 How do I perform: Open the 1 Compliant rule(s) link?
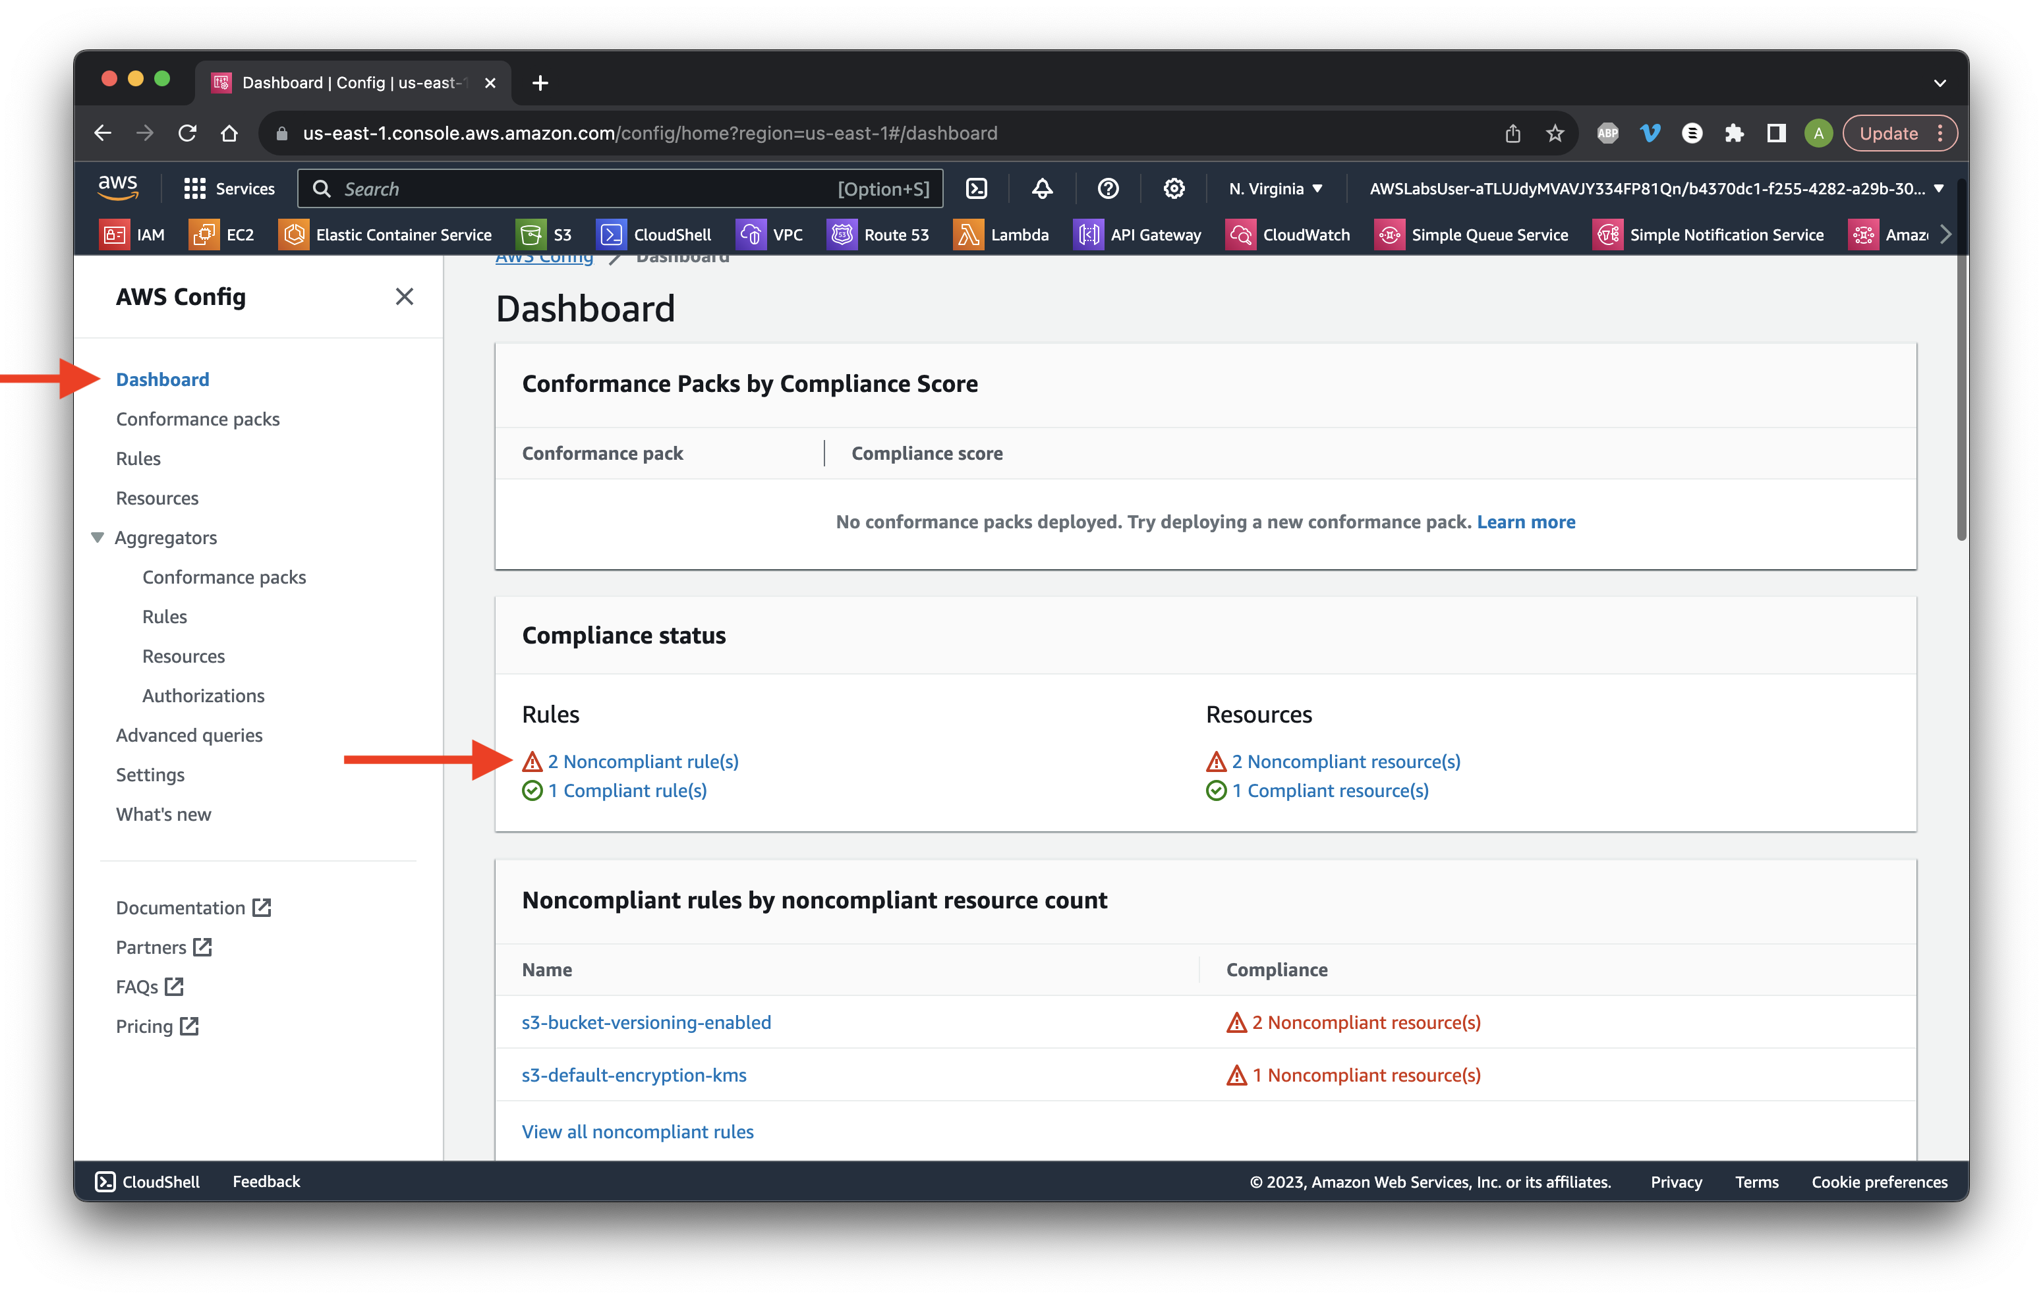point(627,790)
